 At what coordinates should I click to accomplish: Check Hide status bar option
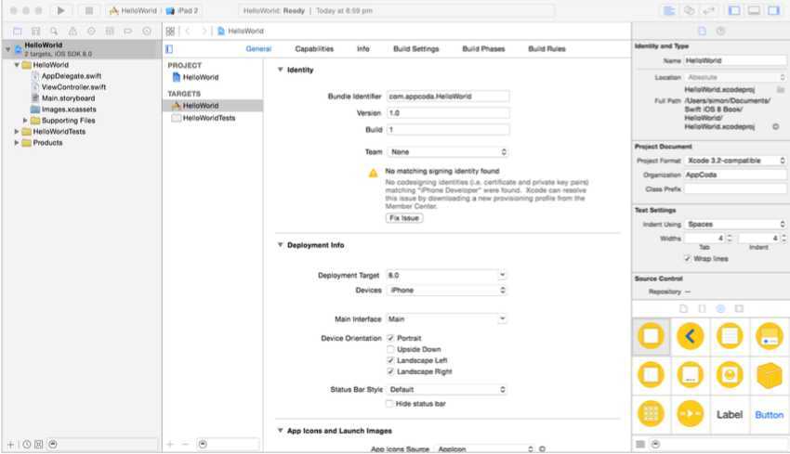389,403
